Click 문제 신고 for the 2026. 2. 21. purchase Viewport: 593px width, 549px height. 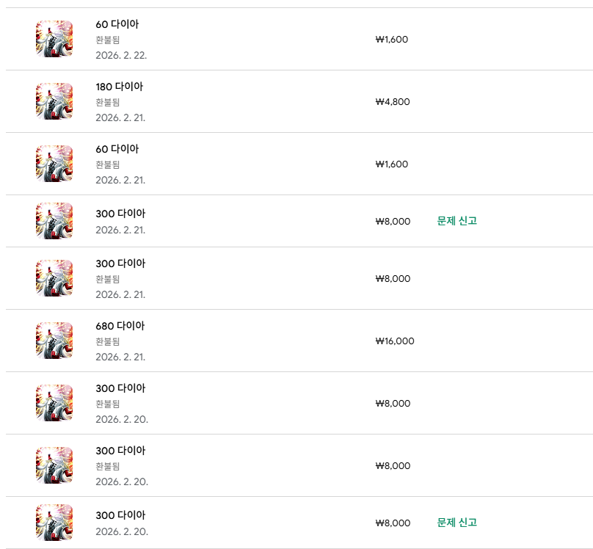[x=456, y=221]
